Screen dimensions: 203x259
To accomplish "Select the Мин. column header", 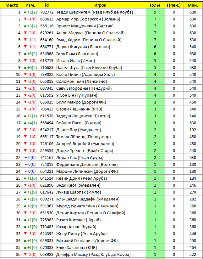I will (193, 5).
